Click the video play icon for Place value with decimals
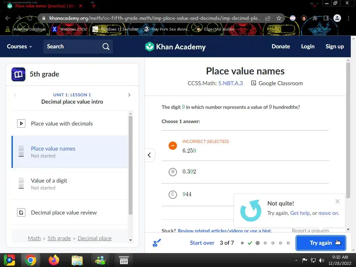 21,123
